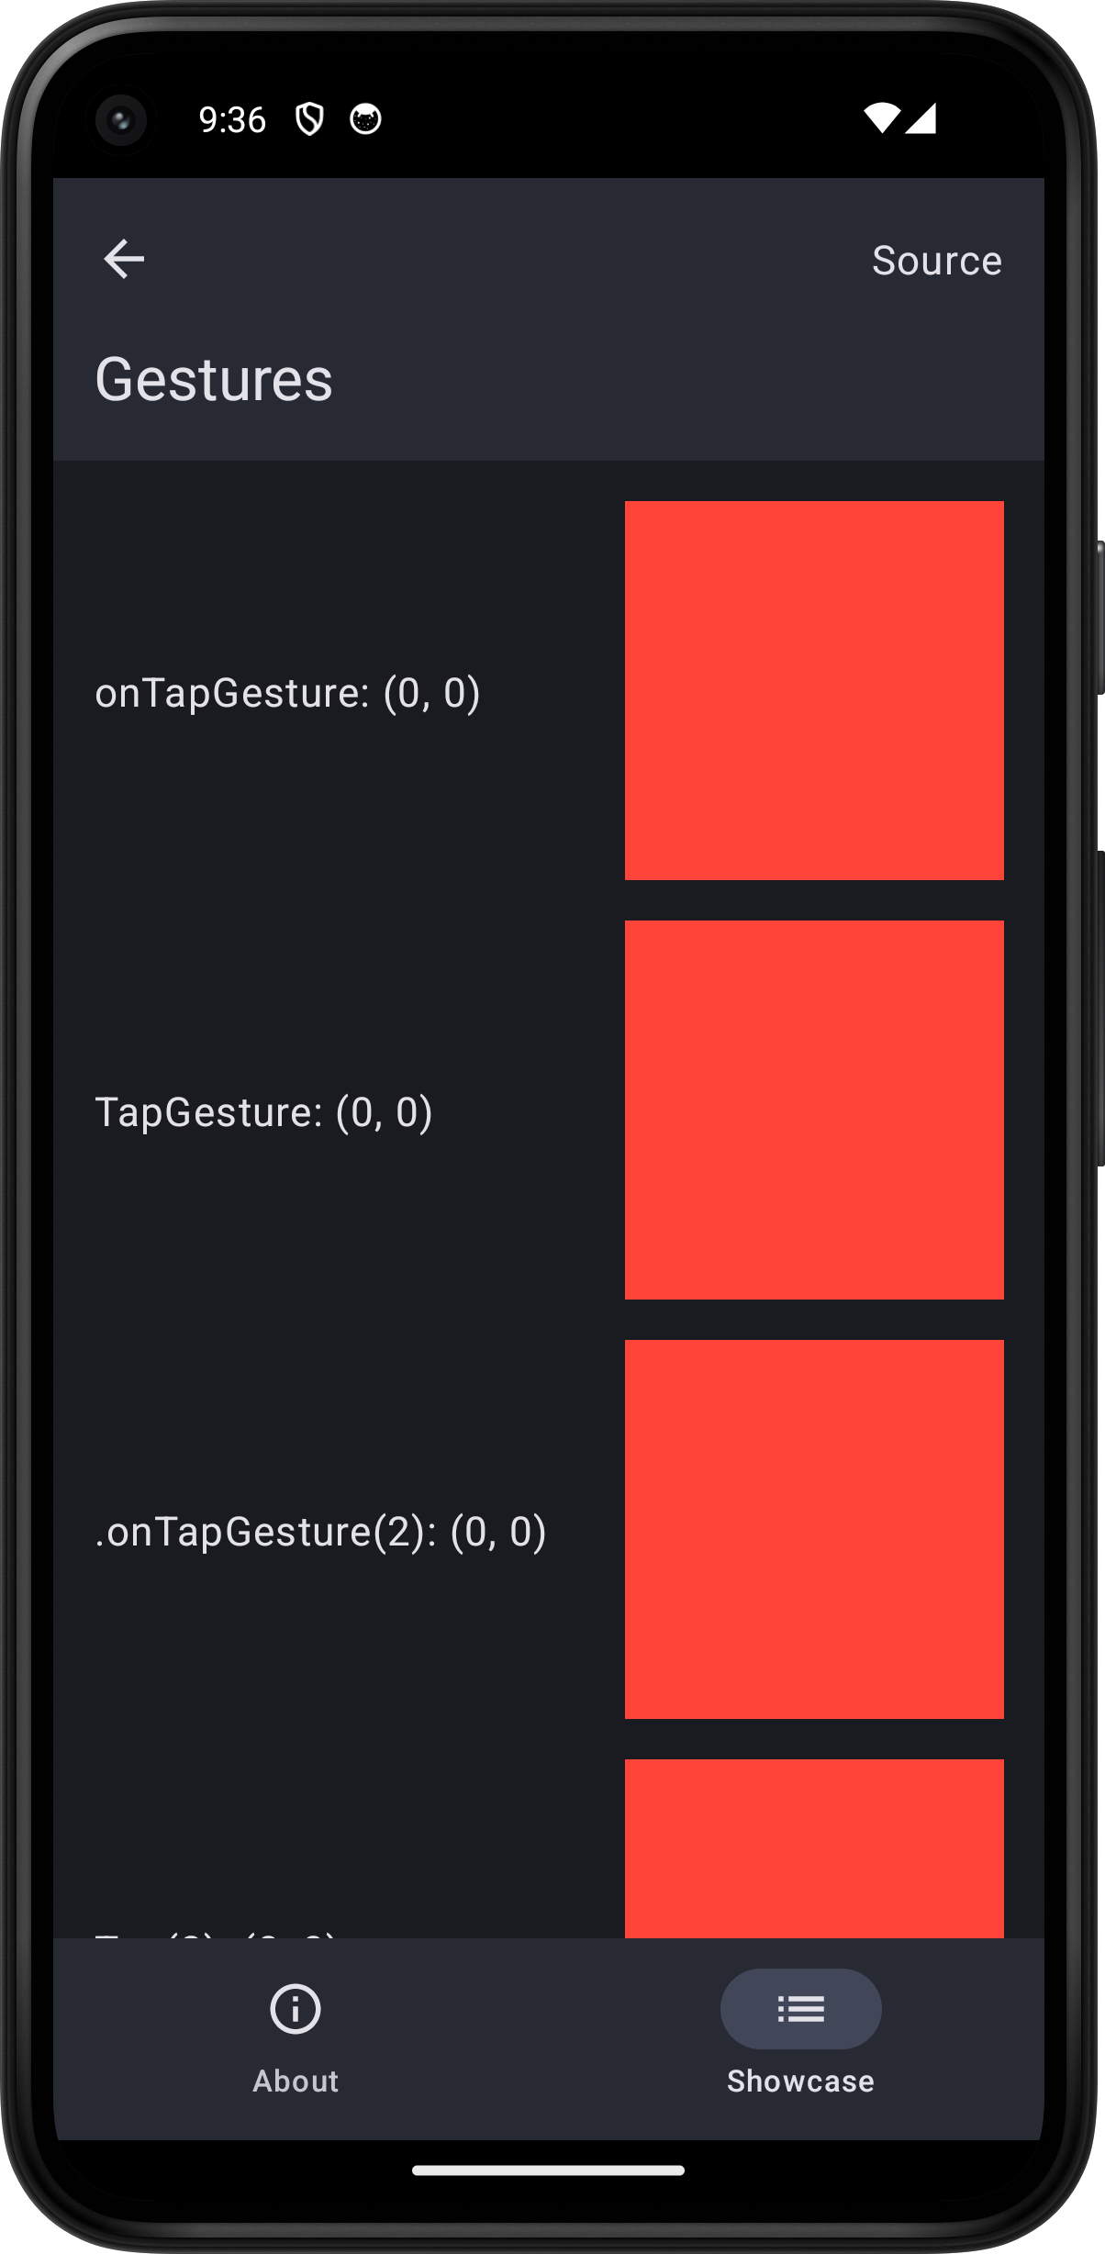Tap the onTapGesture red square
The width and height of the screenshot is (1105, 2254).
(813, 691)
